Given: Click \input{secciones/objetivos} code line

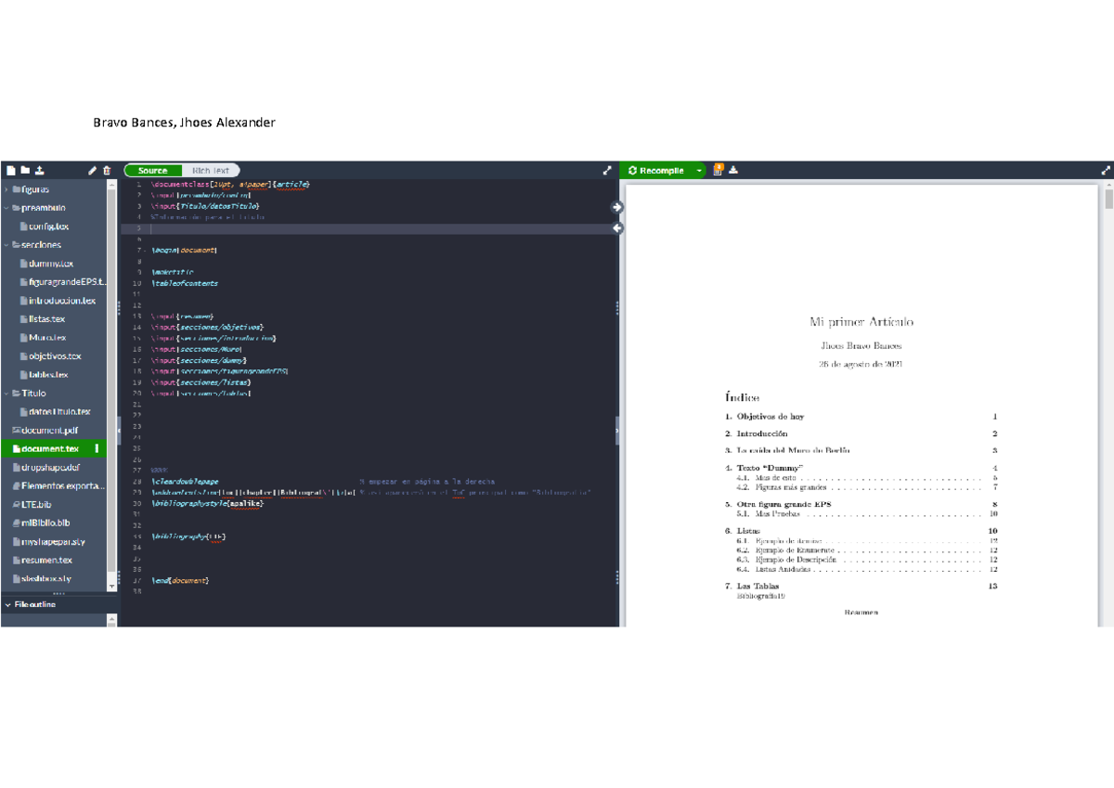Looking at the screenshot, I should pos(207,327).
